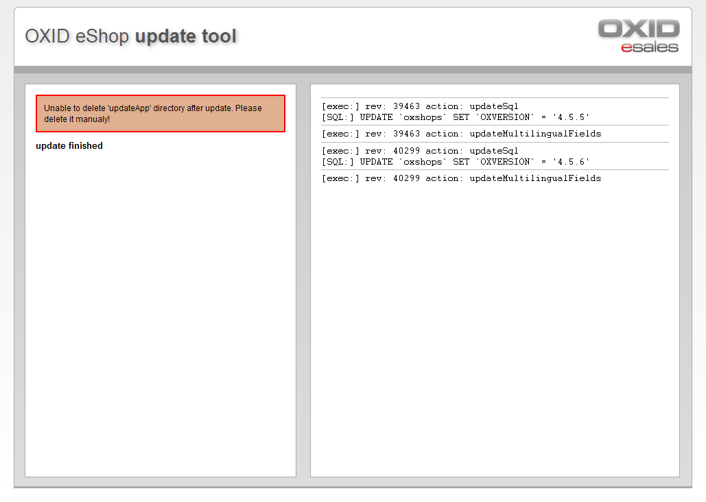This screenshot has height=502, width=706.
Task: Click the log line 'rev: 39463 action: updateMultilingualFields'
Action: point(462,134)
